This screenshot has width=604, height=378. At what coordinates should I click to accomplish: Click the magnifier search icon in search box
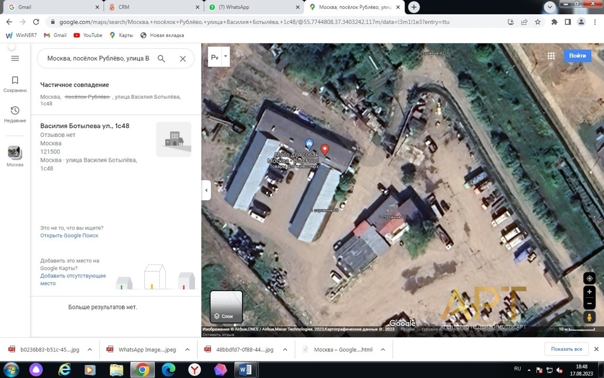click(161, 59)
